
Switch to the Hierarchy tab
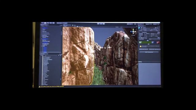(x=44, y=25)
